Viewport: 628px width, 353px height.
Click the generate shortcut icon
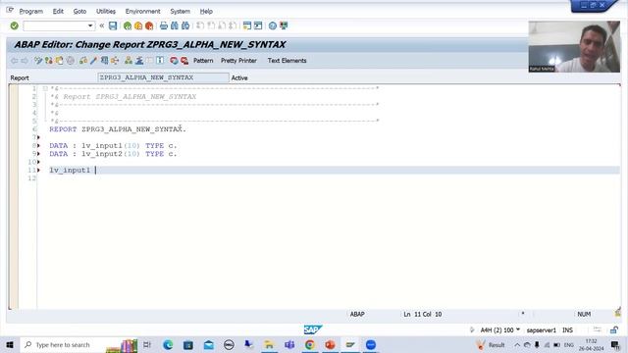point(258,25)
